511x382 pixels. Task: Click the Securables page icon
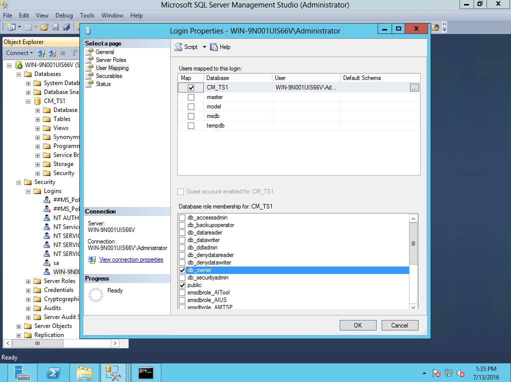(x=89, y=76)
